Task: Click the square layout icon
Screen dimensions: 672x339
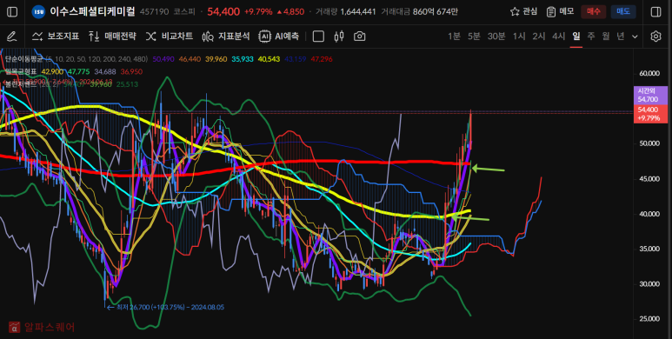Action: (318, 37)
